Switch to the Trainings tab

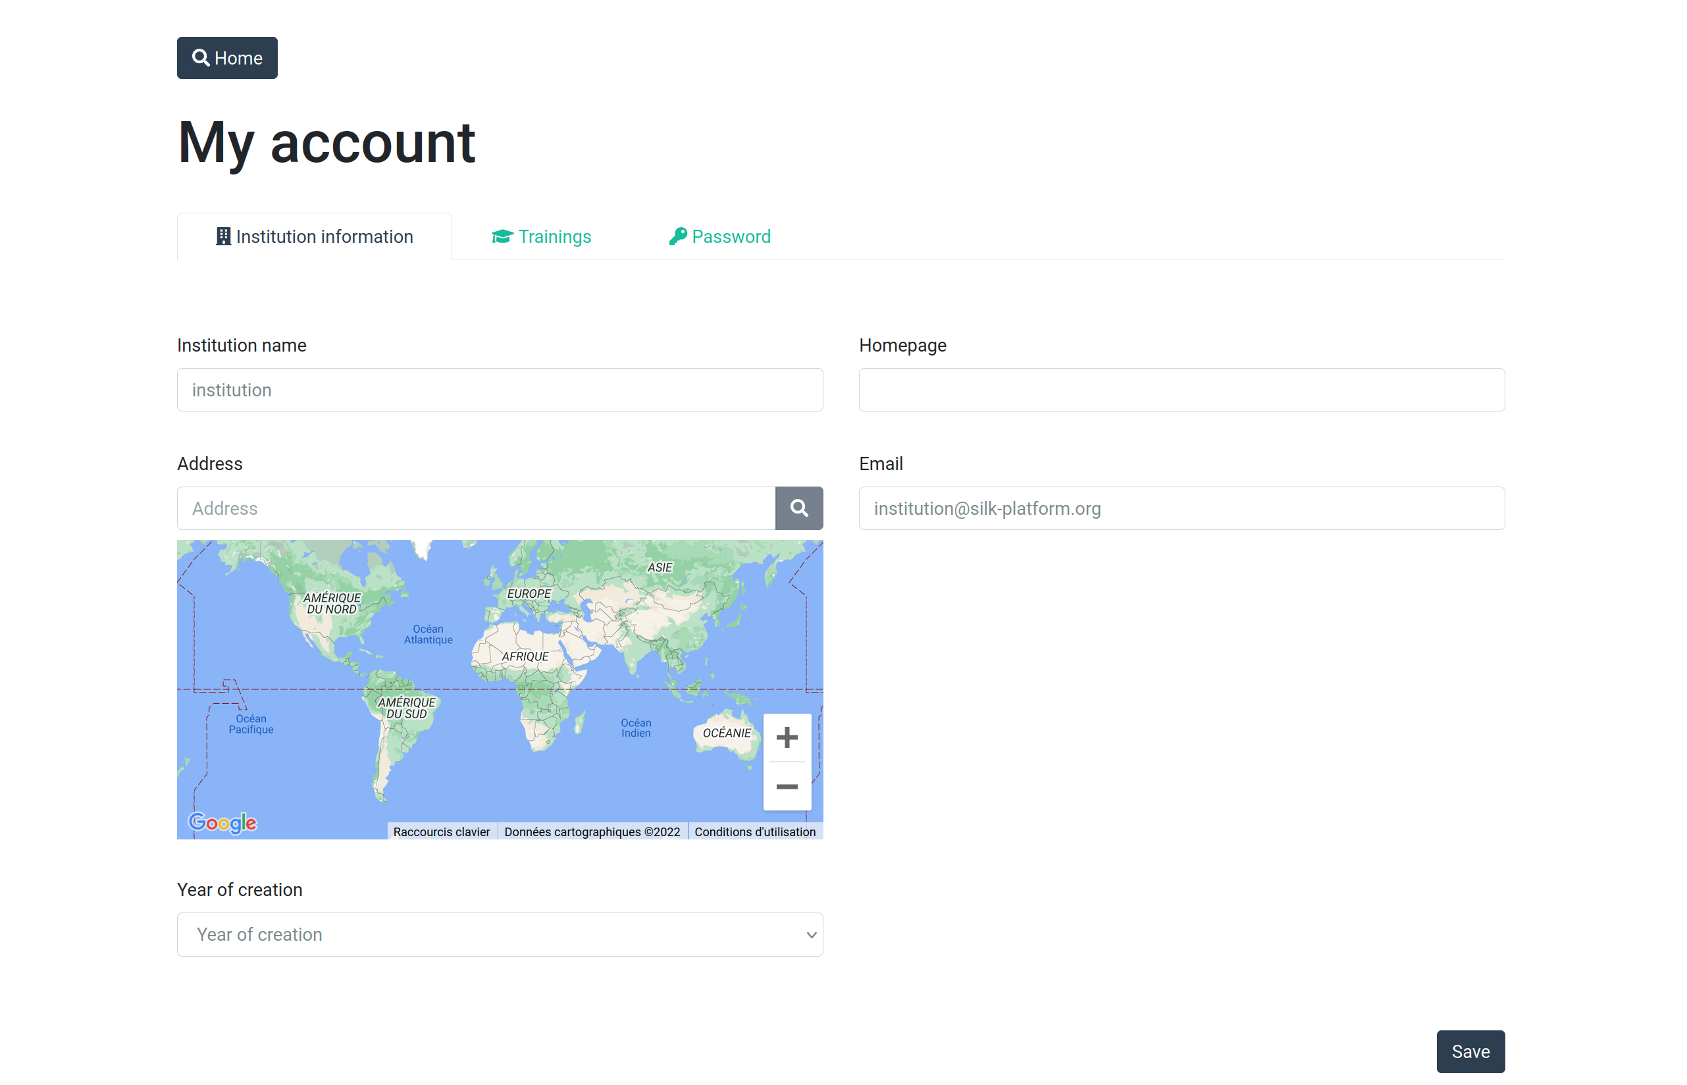(x=554, y=237)
